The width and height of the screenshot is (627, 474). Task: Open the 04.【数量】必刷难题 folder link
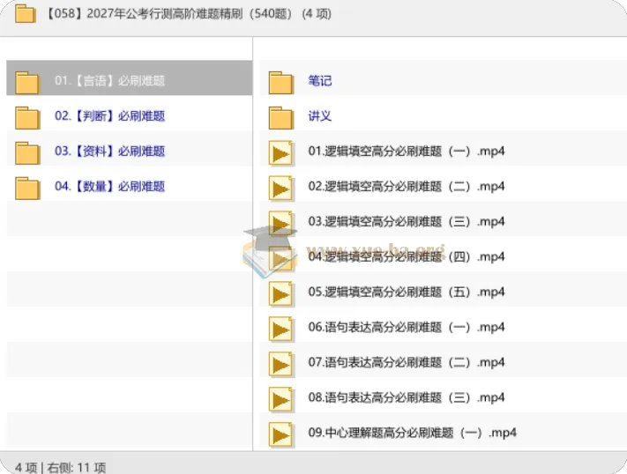pos(109,186)
